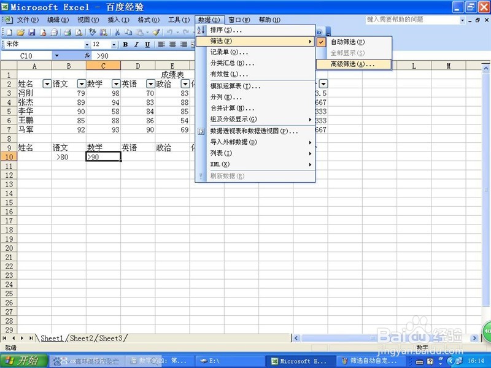This screenshot has width=491, height=368.
Task: Select 排序(S)... in Data menu
Action: coord(255,30)
